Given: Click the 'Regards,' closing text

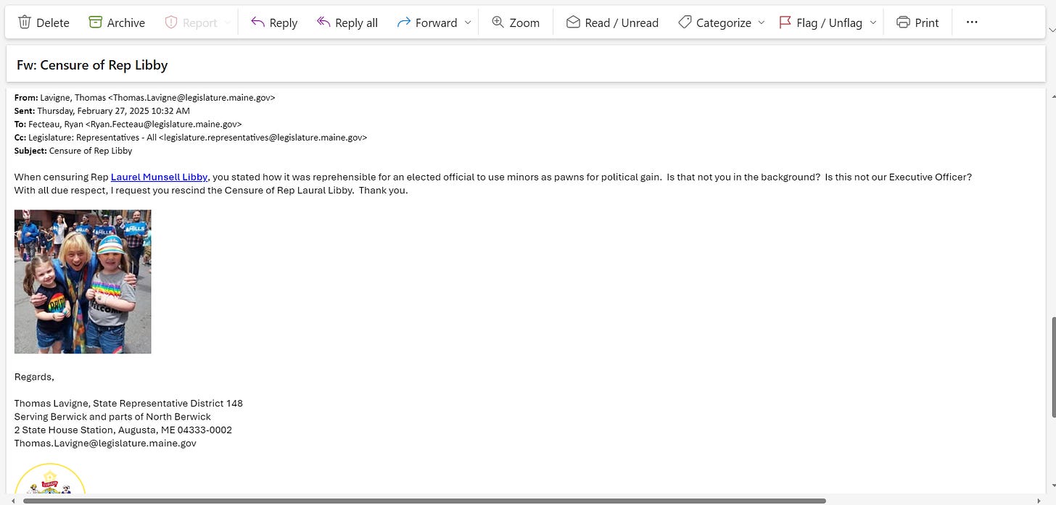Looking at the screenshot, I should 34,377.
